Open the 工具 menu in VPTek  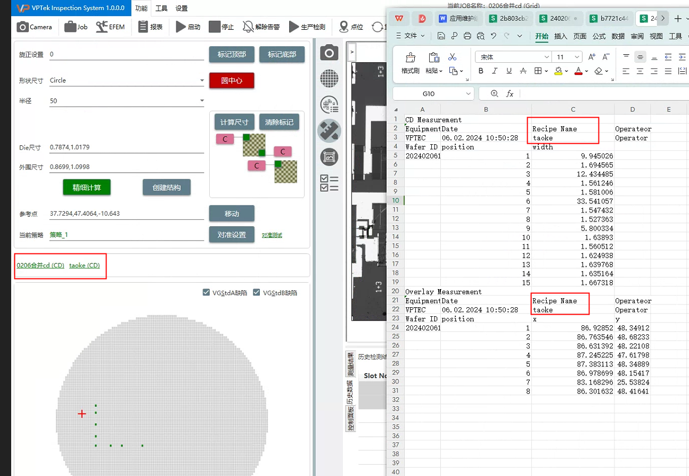point(161,8)
